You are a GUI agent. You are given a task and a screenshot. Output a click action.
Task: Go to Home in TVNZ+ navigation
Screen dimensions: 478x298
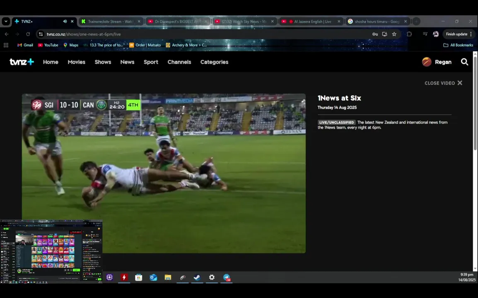[51, 62]
